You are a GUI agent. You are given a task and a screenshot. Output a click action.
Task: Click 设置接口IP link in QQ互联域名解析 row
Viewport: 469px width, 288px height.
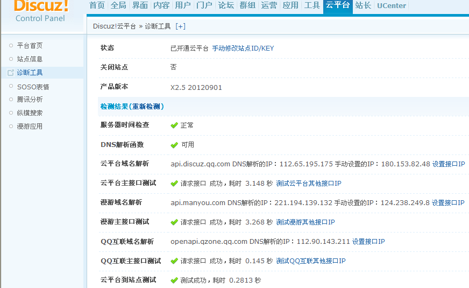[x=368, y=241]
